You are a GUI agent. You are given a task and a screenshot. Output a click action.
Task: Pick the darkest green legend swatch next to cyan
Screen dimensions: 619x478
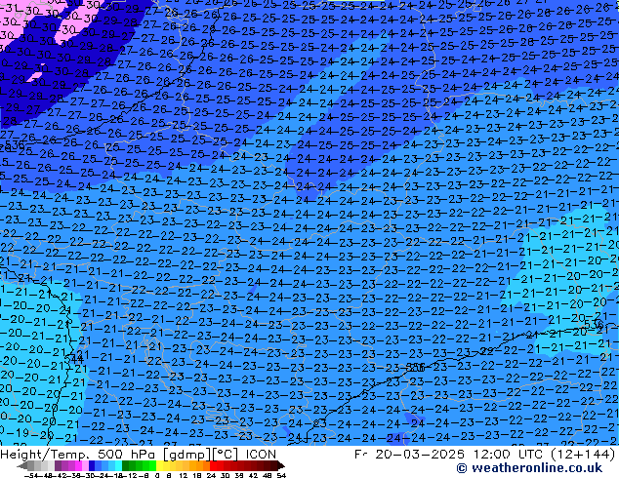click(125, 465)
